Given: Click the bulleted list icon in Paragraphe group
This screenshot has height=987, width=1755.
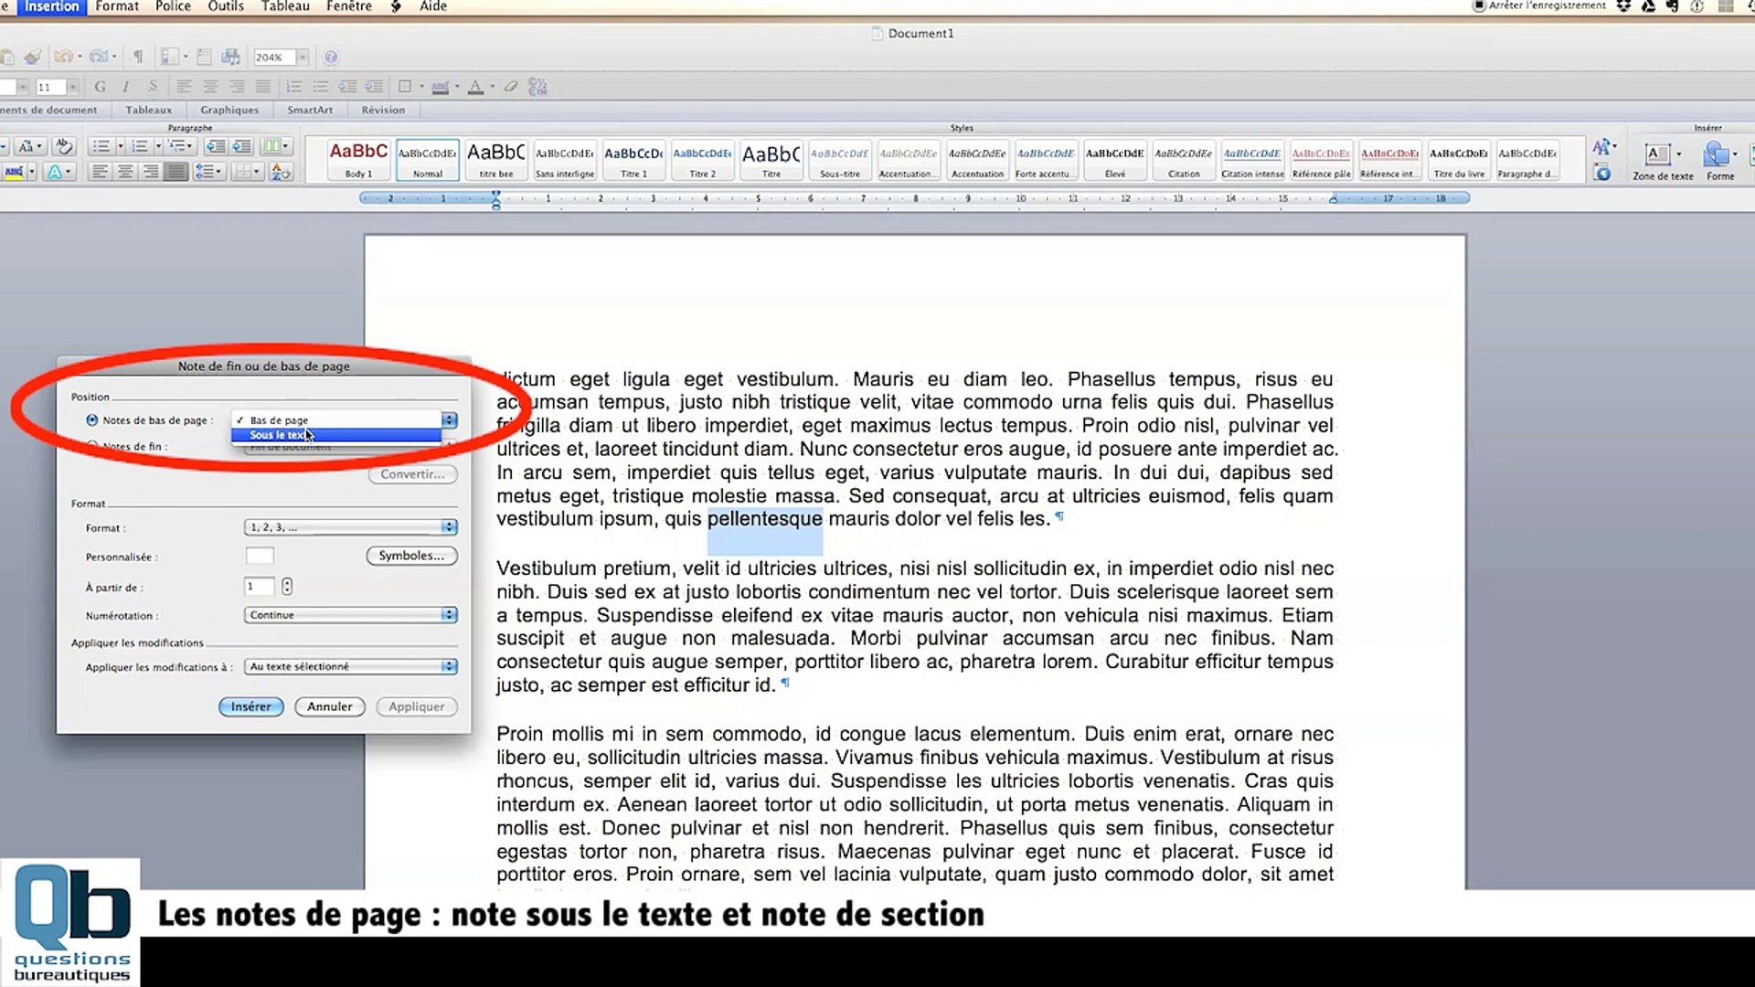Looking at the screenshot, I should [101, 146].
